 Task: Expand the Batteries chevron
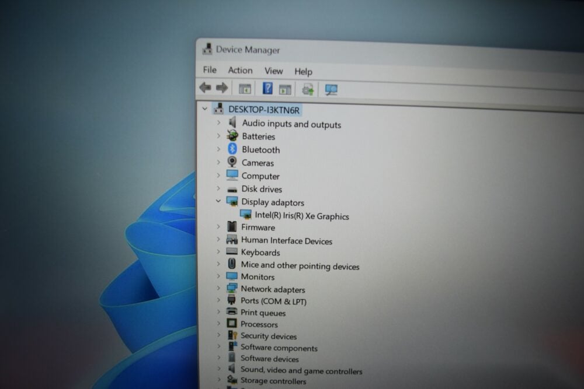click(x=218, y=136)
